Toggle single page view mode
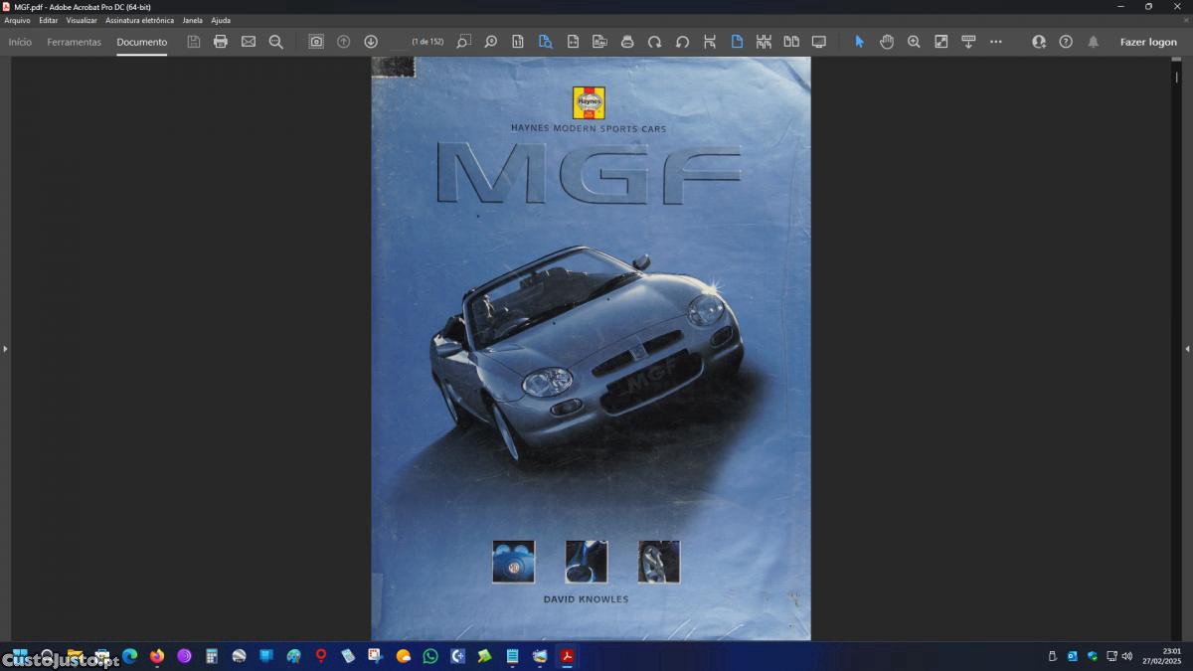Screen dimensions: 1193x671 pos(737,42)
